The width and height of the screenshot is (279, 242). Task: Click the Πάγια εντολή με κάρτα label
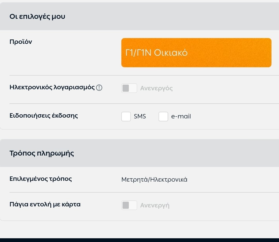45,205
